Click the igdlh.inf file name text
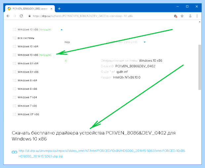The width and height of the screenshot is (205, 168). pos(122,72)
